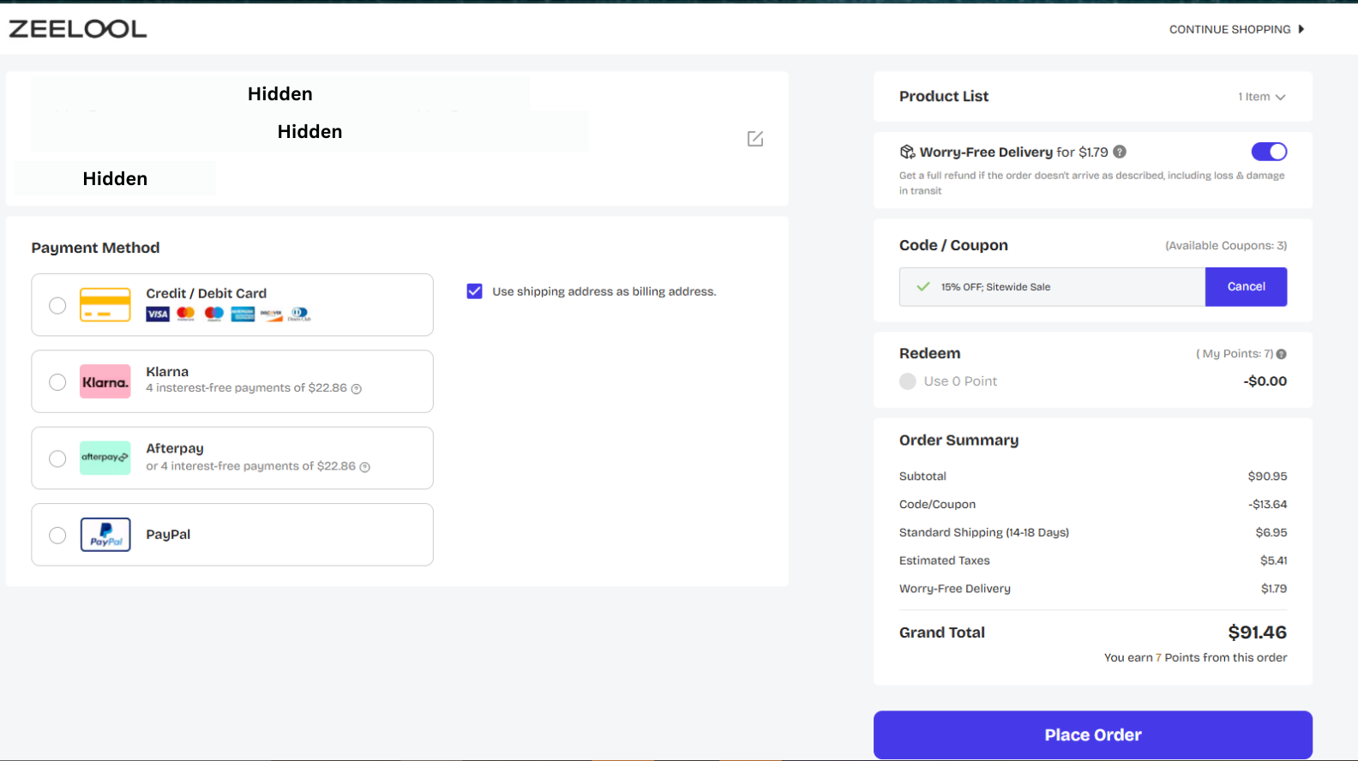Click the Place Order button
Image resolution: width=1358 pixels, height=761 pixels.
[x=1092, y=734]
